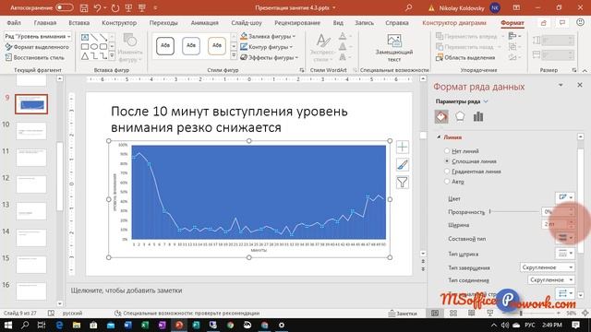Toggle the AutoSave switch

pyautogui.click(x=65, y=7)
